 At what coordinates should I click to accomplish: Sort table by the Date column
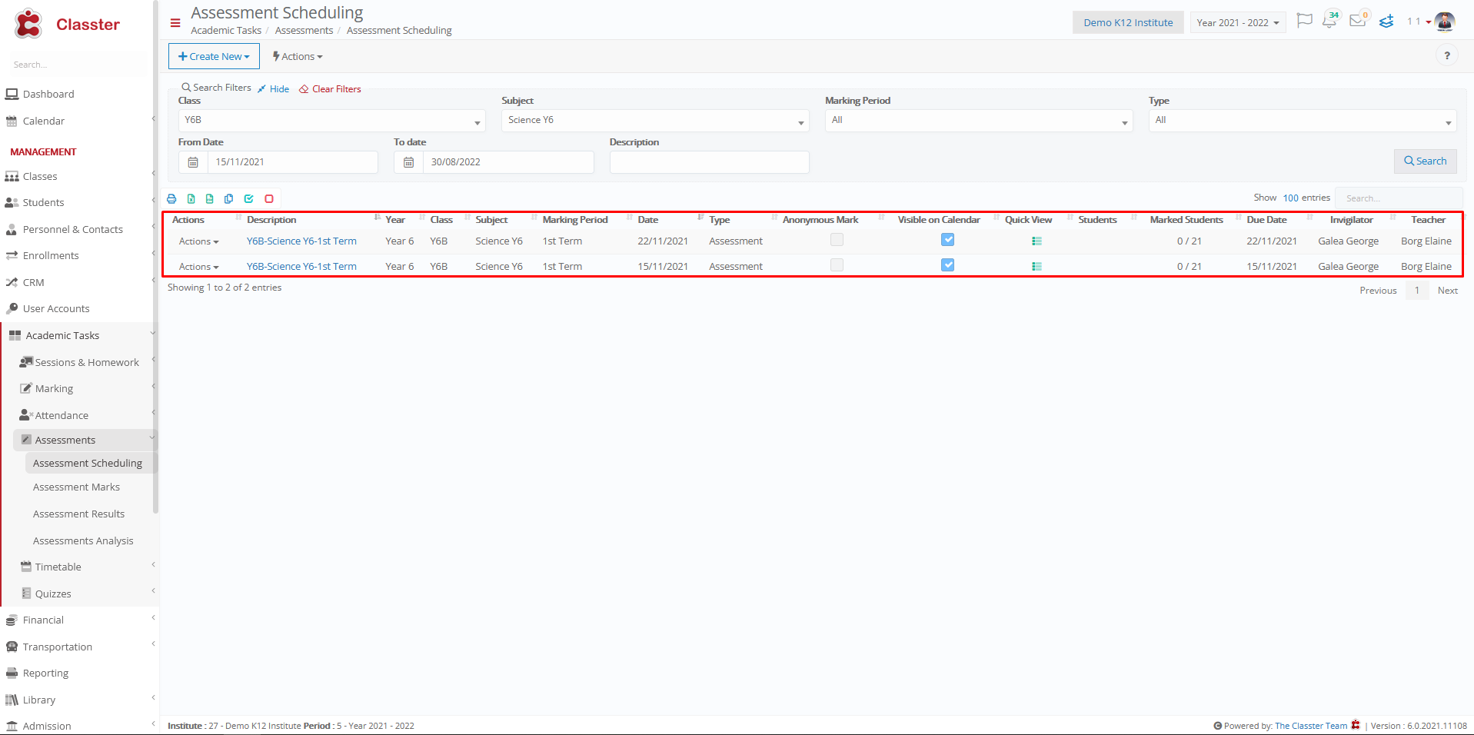point(648,220)
